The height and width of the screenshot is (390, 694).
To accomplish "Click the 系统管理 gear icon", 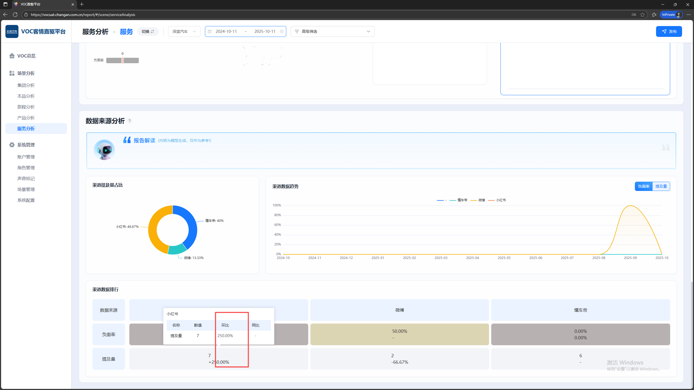I will [x=12, y=145].
